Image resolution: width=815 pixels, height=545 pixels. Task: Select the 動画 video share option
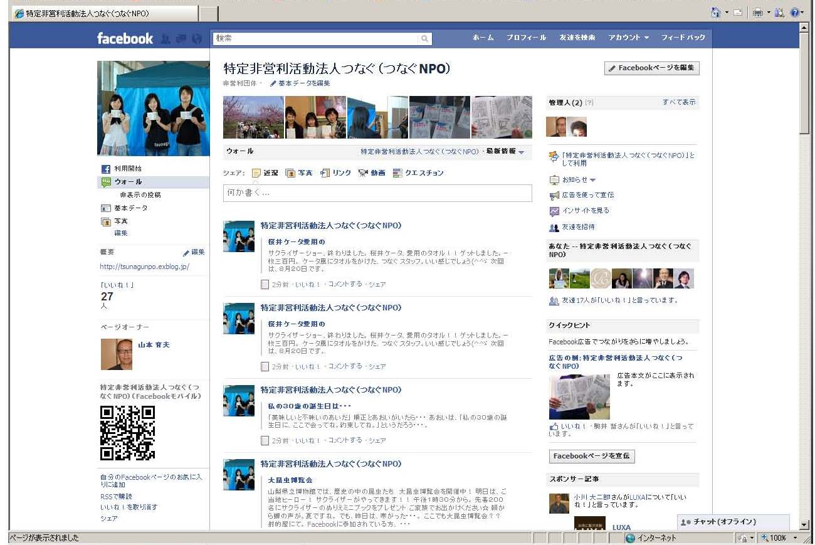pos(372,173)
